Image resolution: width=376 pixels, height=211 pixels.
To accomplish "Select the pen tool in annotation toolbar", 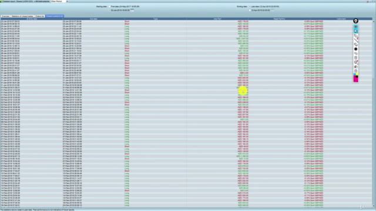I will 355,36.
